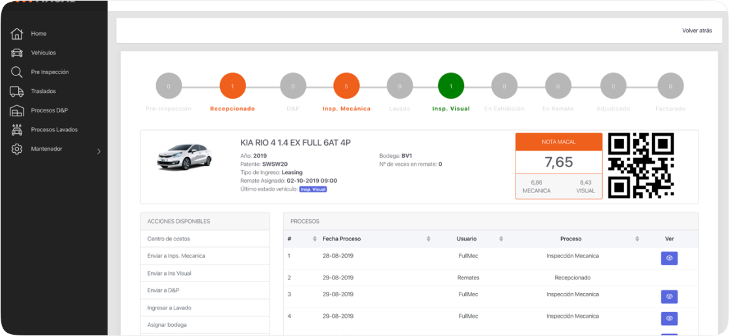Image resolution: width=729 pixels, height=336 pixels.
Task: Open Home from the sidebar menu
Action: (x=38, y=34)
